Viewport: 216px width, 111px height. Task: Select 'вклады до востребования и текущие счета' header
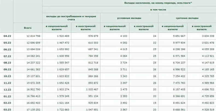[71, 18]
